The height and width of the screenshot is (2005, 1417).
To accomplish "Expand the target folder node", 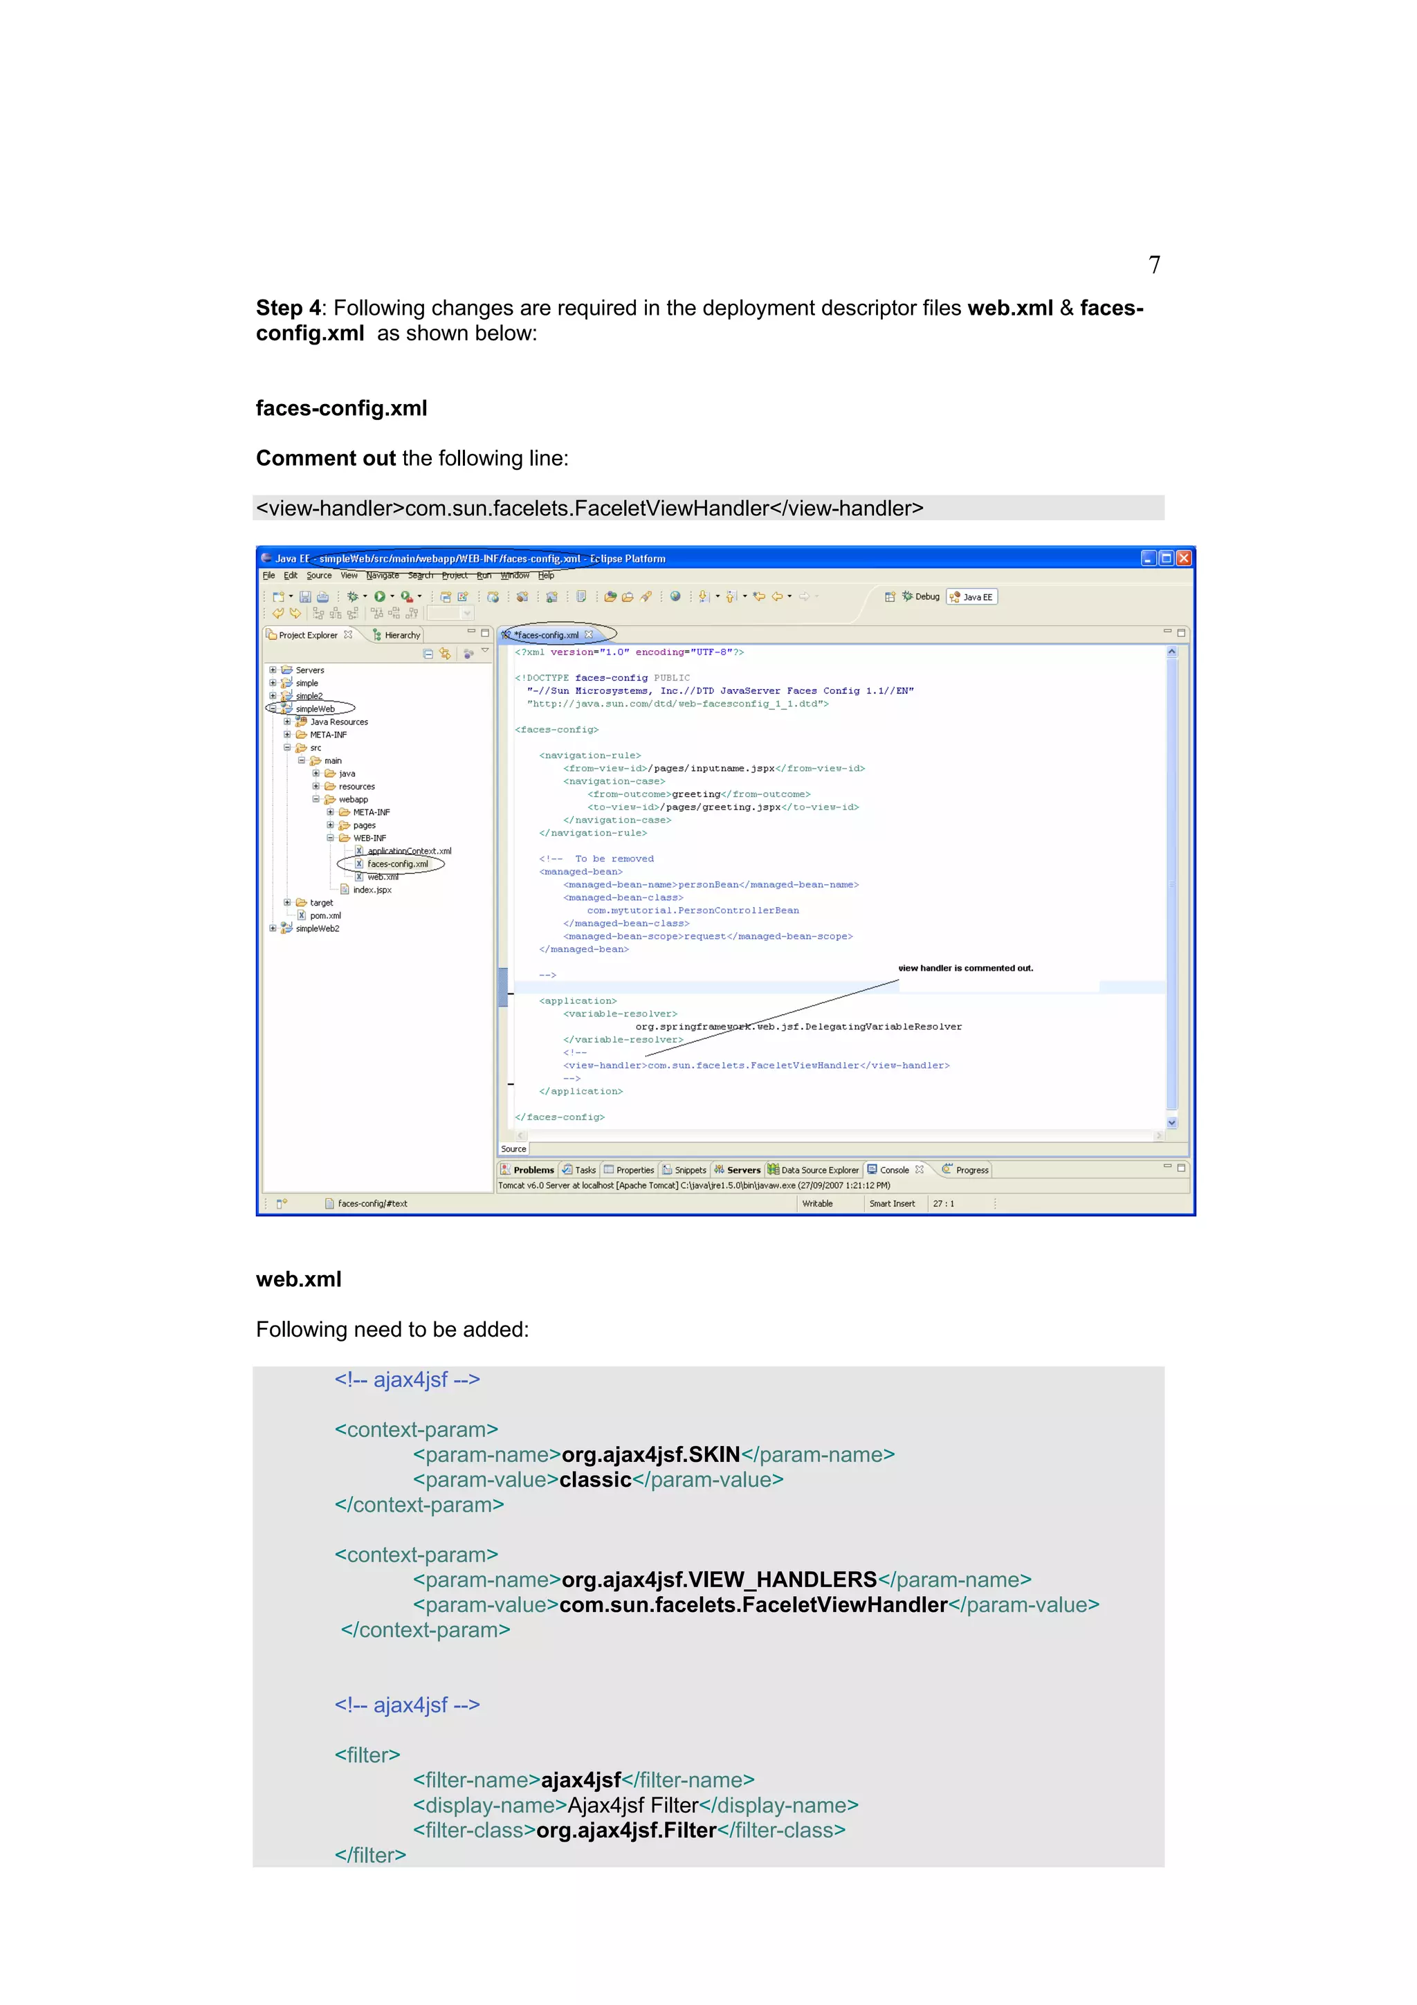I will [x=287, y=903].
